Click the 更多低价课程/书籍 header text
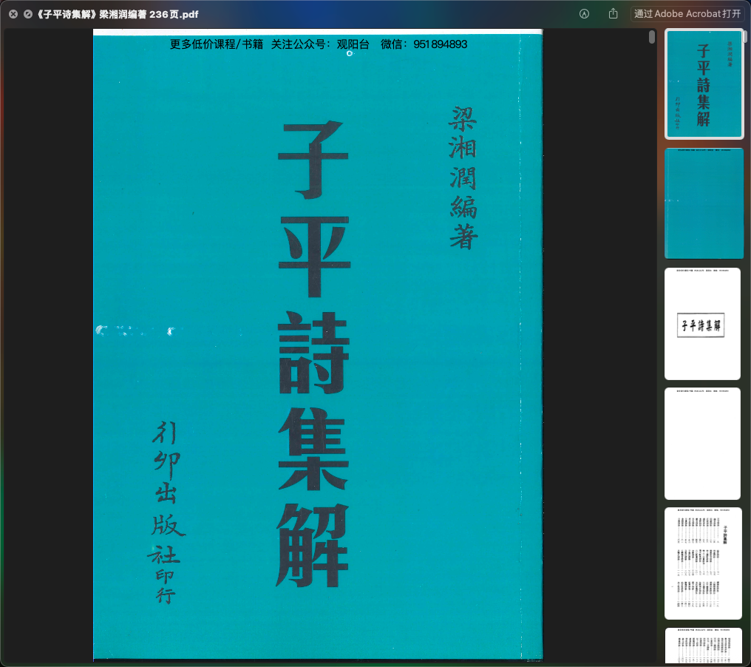The image size is (751, 667). [216, 44]
